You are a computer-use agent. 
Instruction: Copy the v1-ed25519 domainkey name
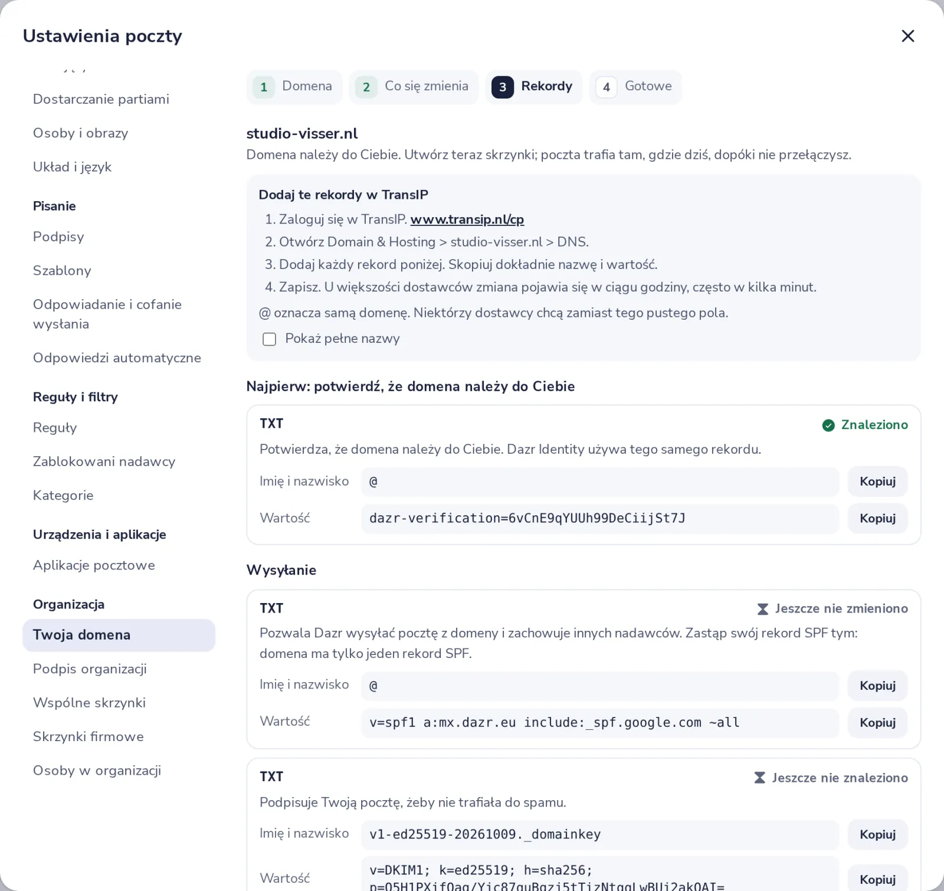point(877,835)
